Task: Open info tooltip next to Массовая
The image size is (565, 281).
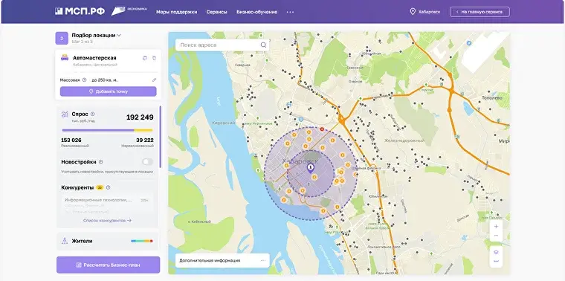Action: pyautogui.click(x=84, y=80)
